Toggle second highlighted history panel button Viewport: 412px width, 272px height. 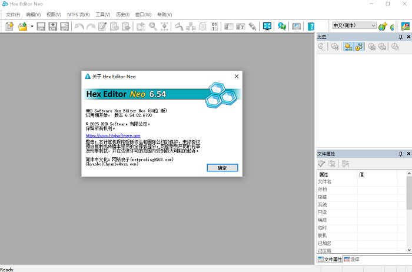[x=358, y=47]
